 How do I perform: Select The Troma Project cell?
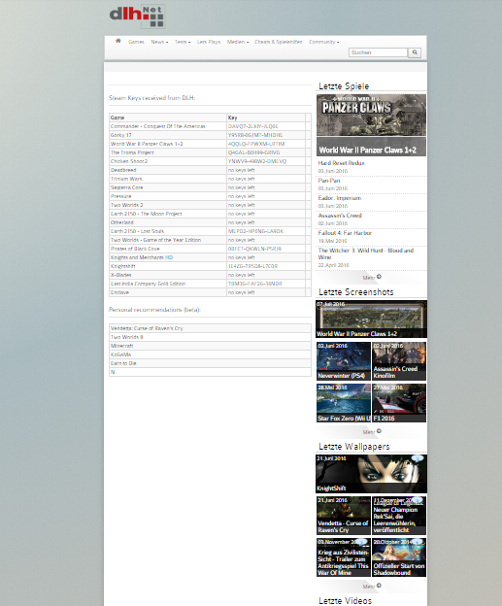point(168,152)
